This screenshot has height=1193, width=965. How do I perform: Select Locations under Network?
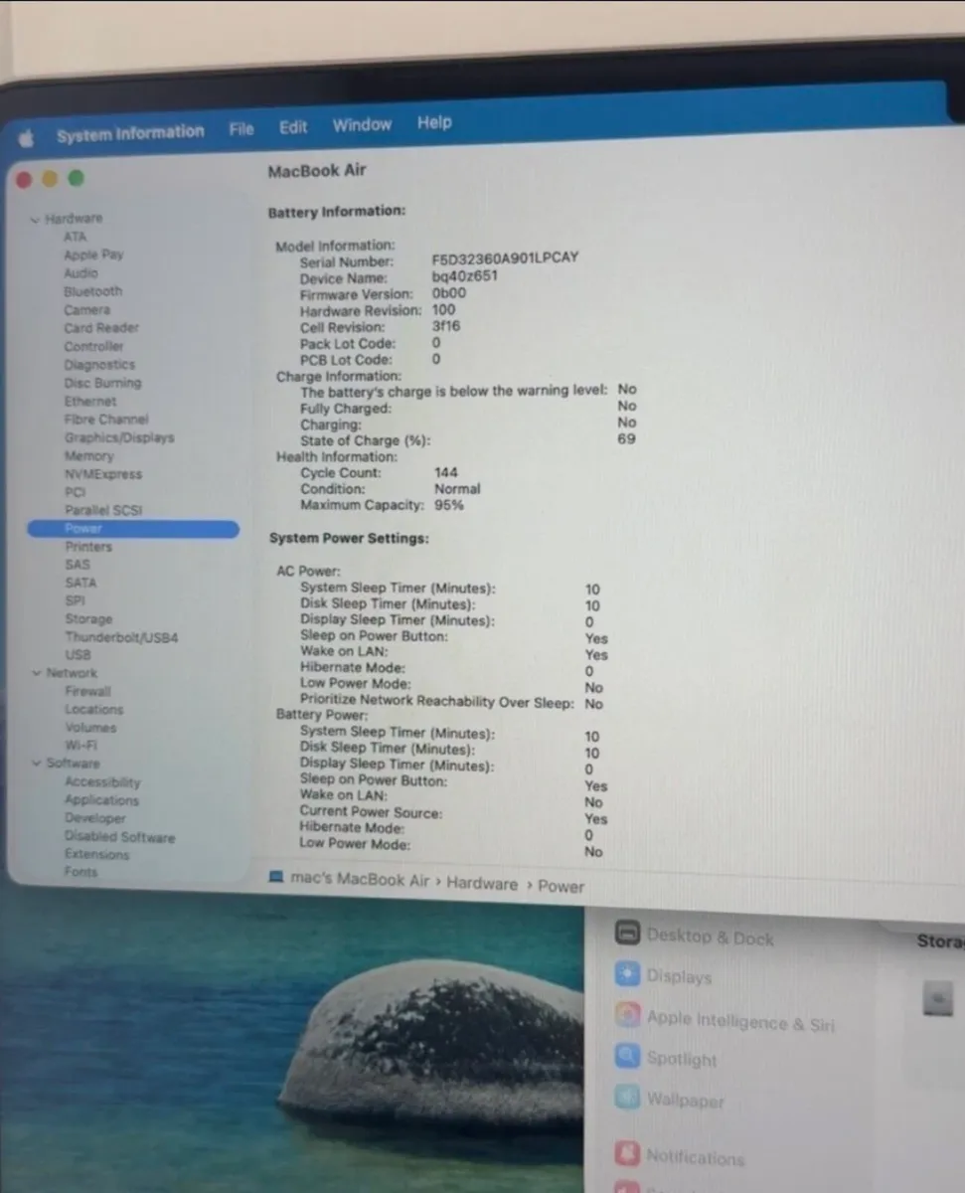(x=94, y=709)
